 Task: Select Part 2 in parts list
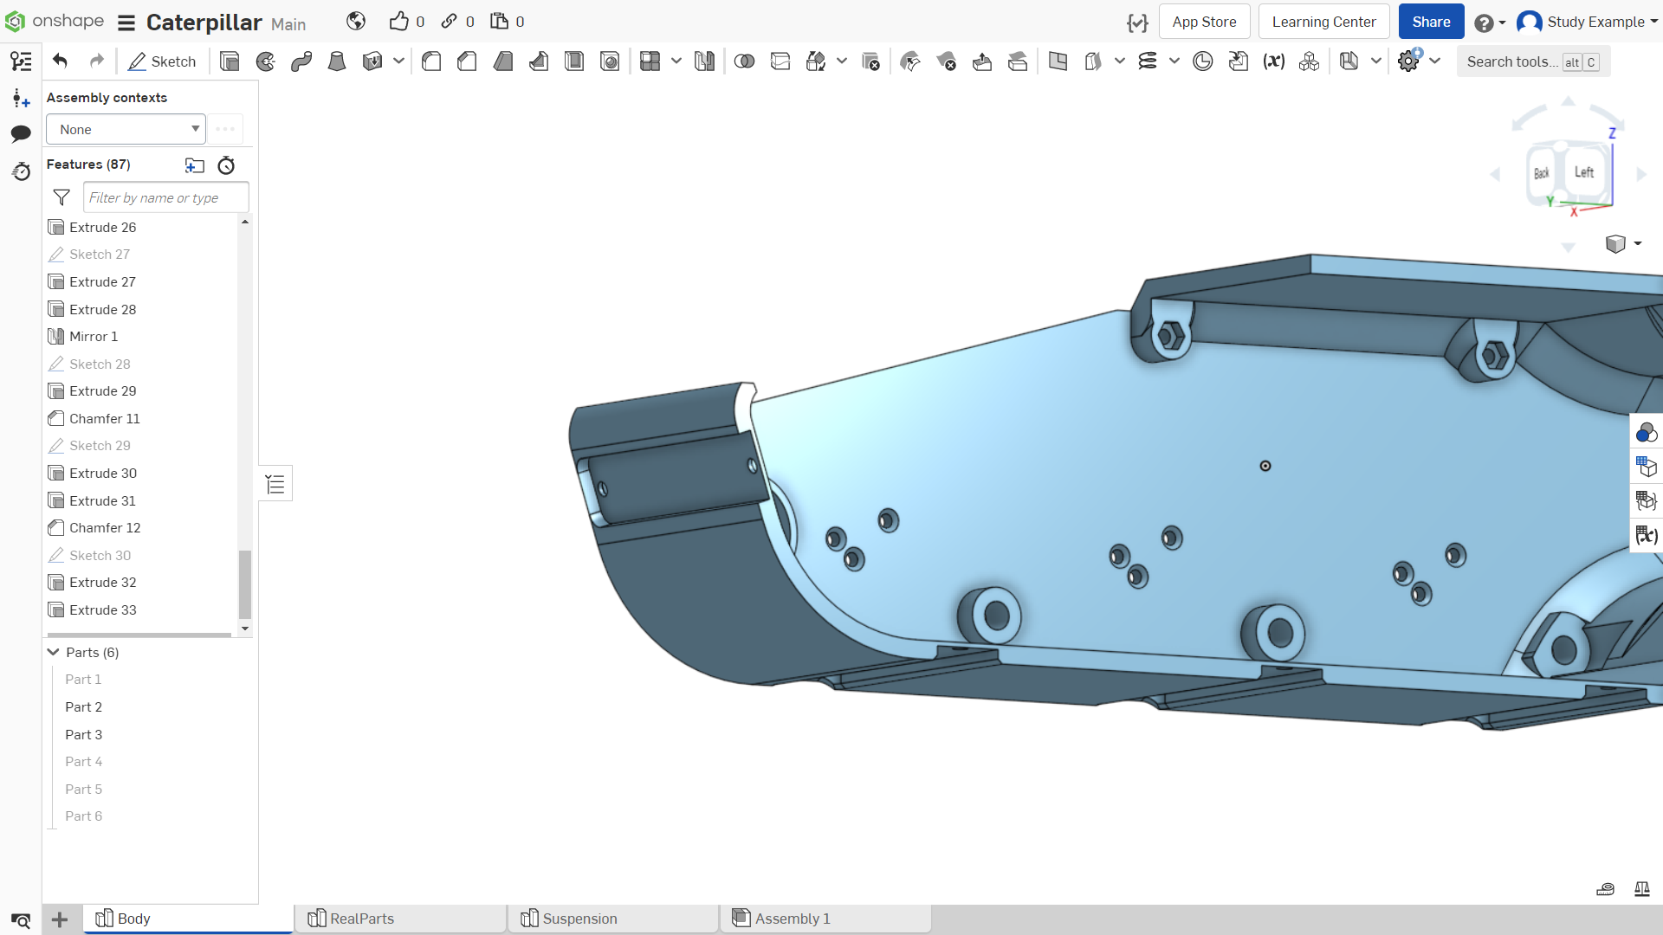[x=83, y=706]
